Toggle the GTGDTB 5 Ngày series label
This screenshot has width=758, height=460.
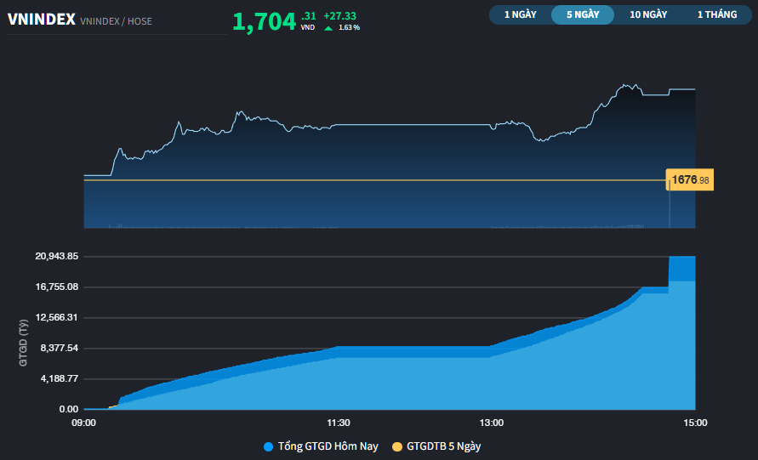tap(443, 446)
